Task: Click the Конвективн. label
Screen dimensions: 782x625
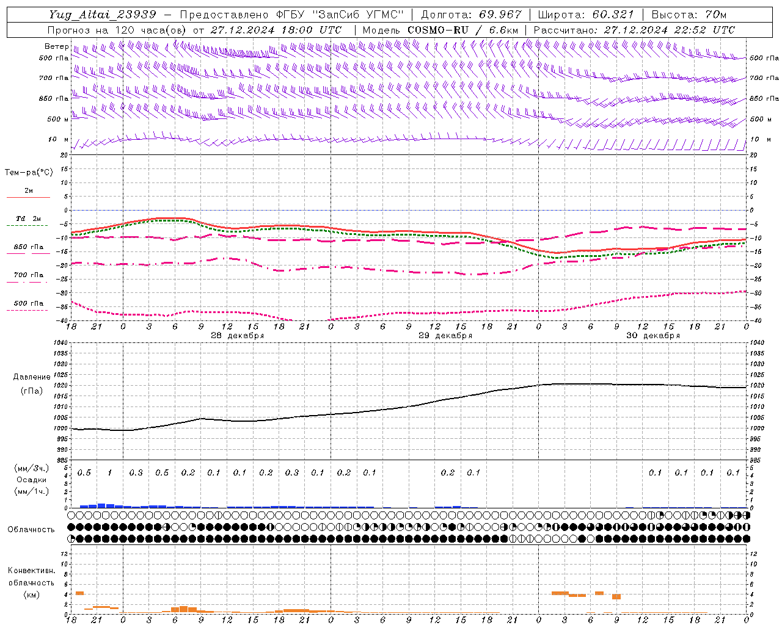Action: click(x=31, y=571)
